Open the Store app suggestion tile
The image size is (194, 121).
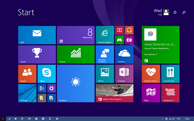(x=161, y=45)
